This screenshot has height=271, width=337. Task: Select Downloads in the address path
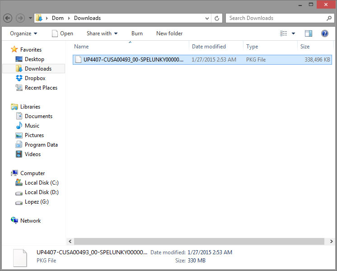click(87, 18)
